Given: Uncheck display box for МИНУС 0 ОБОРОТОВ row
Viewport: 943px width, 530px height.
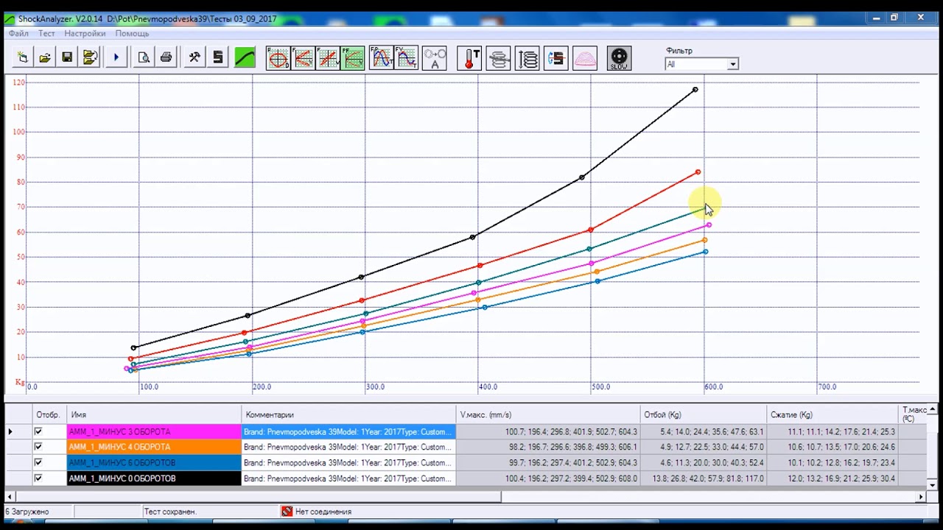Looking at the screenshot, I should coord(38,478).
